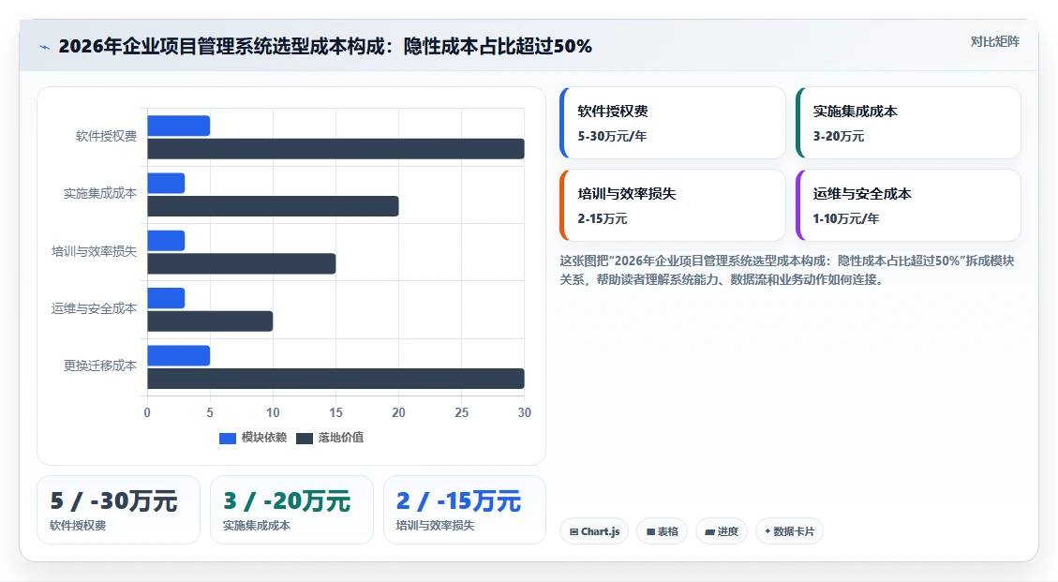Click the 3 / -20万元 stat card
This screenshot has width=1058, height=582.
291,510
